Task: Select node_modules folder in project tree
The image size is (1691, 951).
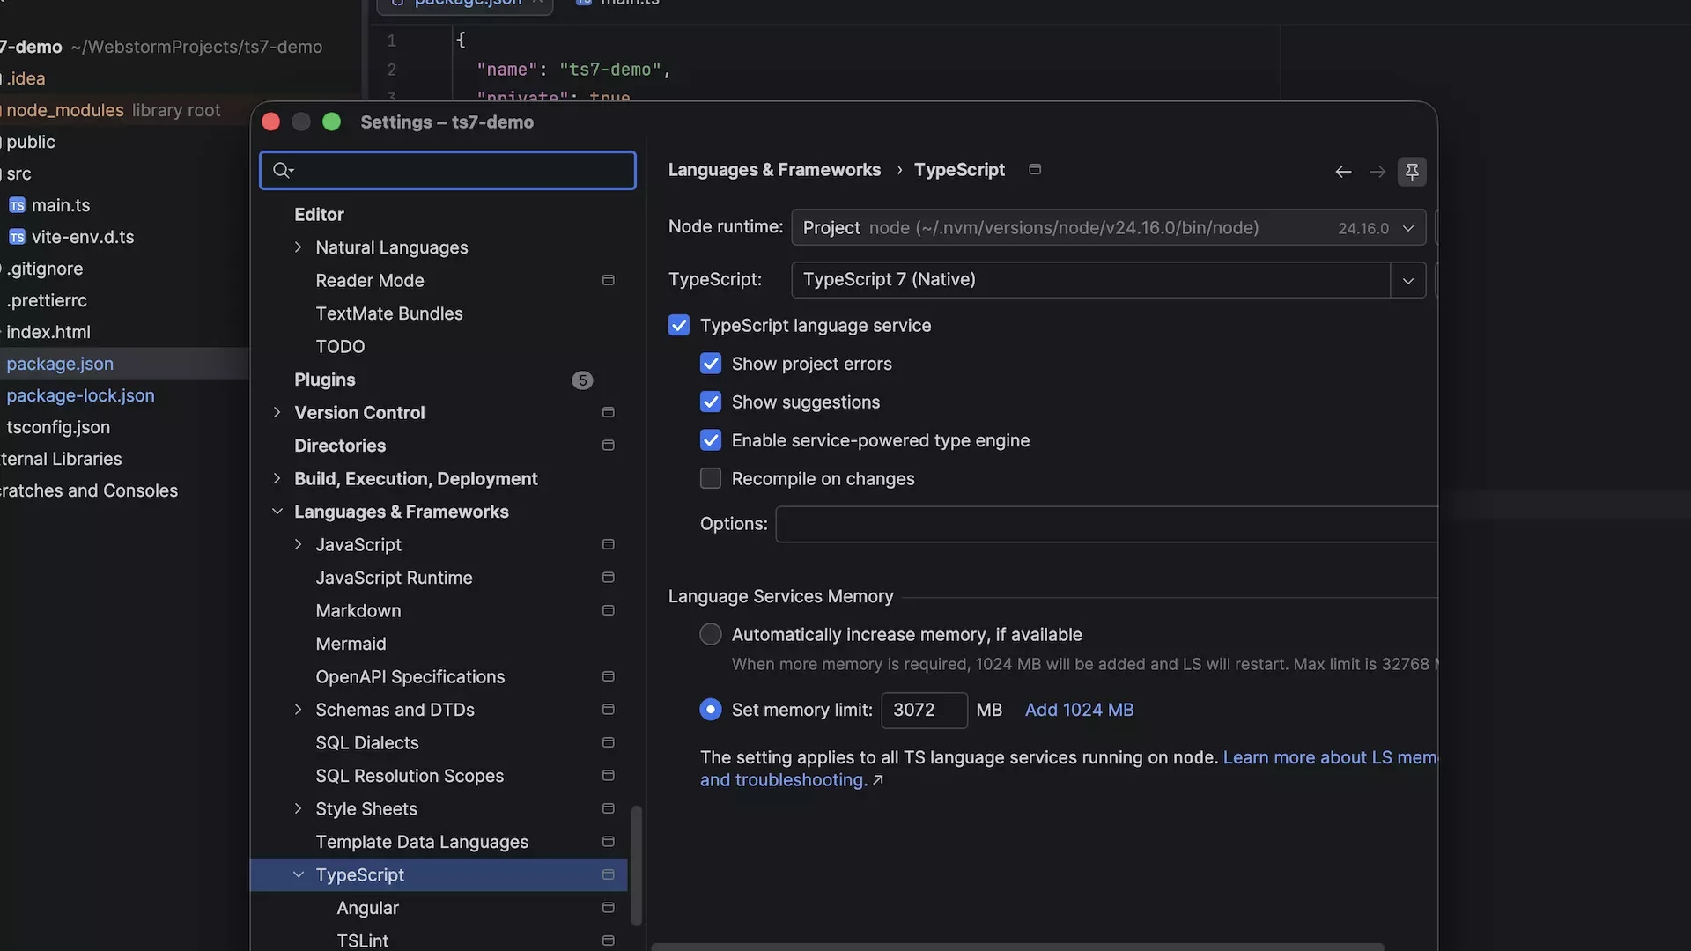Action: coord(65,110)
